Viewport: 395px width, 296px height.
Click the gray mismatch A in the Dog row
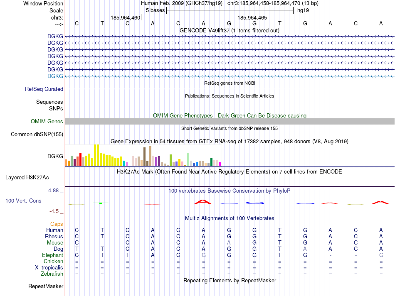click(305, 249)
